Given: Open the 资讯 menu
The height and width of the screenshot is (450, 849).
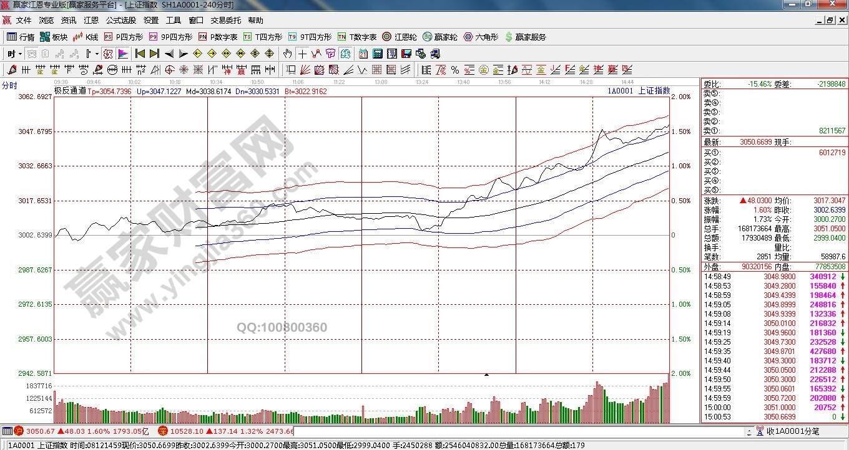Looking at the screenshot, I should [69, 20].
